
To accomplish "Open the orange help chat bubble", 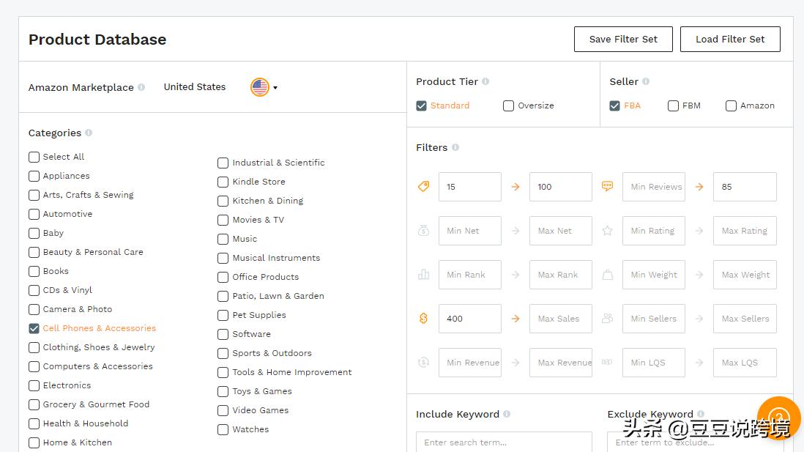I will click(x=779, y=418).
